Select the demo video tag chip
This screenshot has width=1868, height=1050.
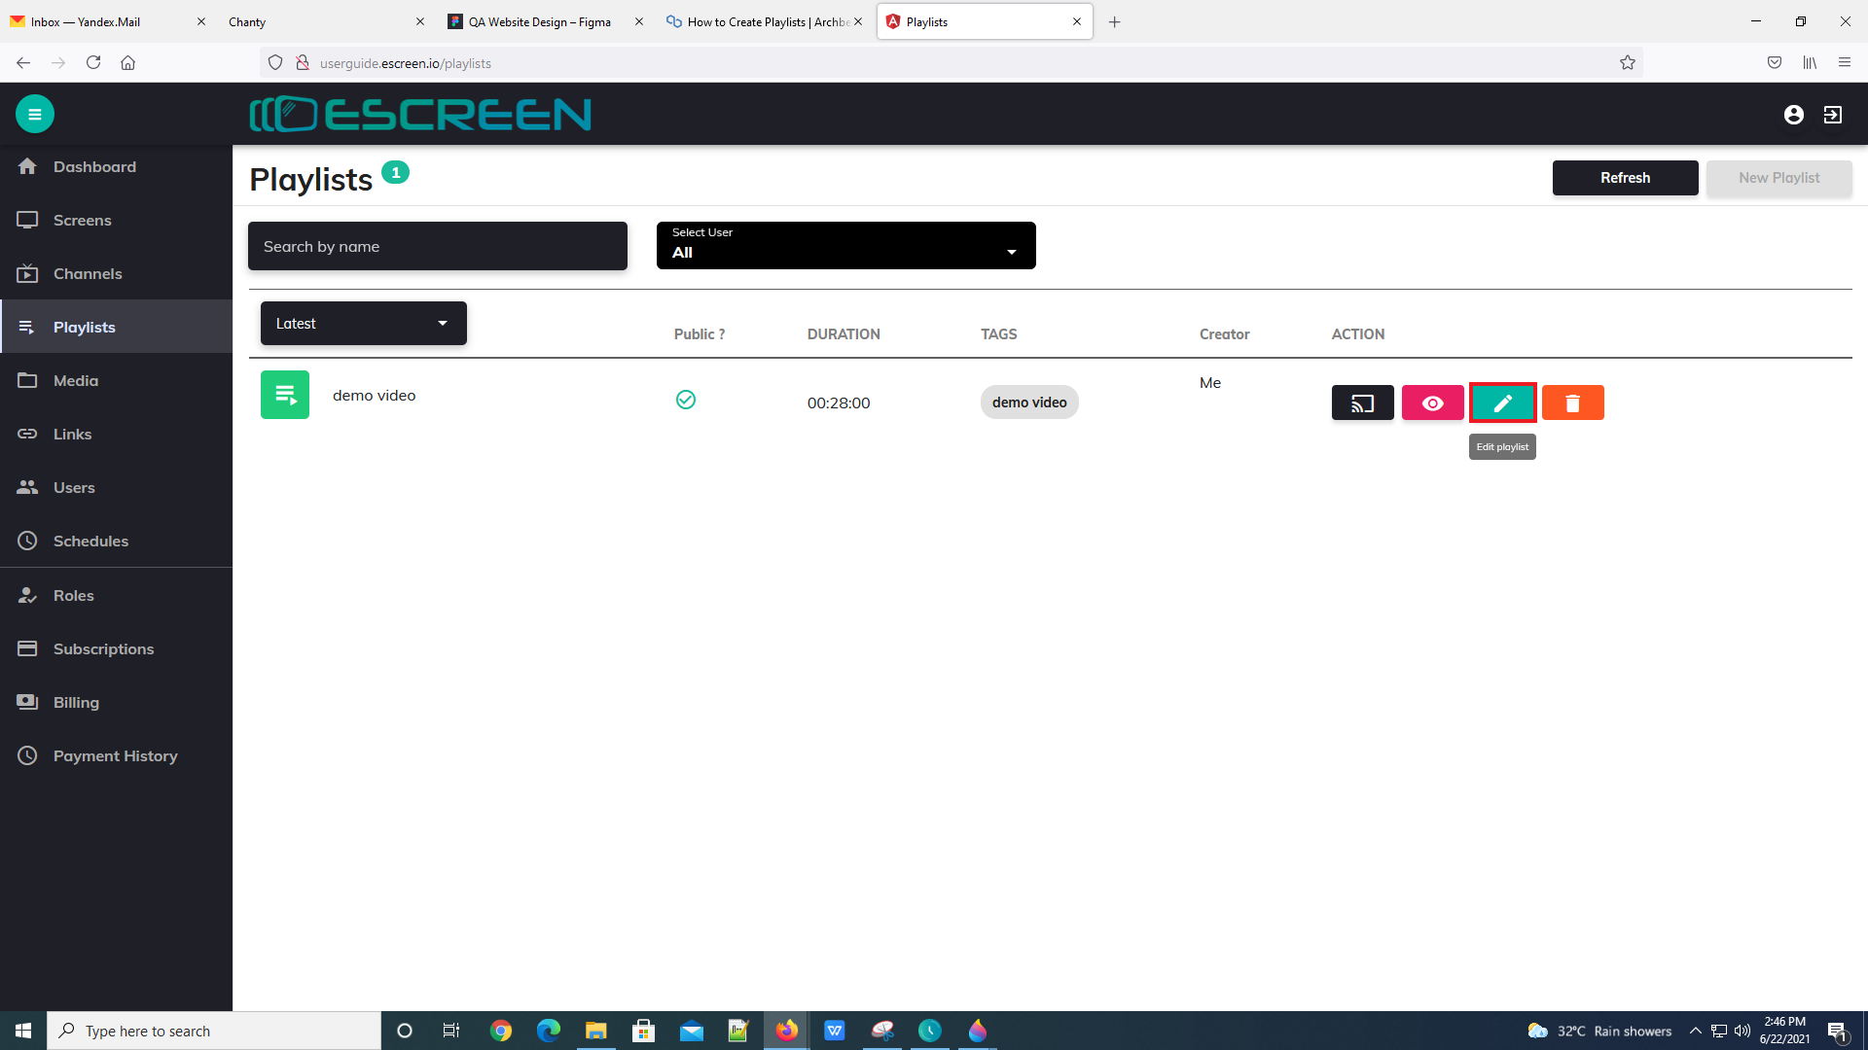click(1029, 402)
